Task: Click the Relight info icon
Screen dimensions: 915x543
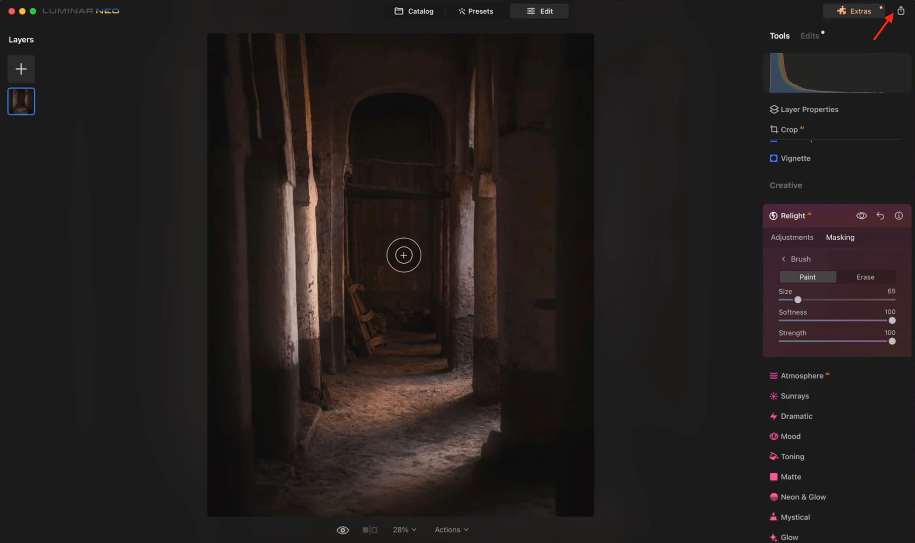Action: [x=898, y=216]
